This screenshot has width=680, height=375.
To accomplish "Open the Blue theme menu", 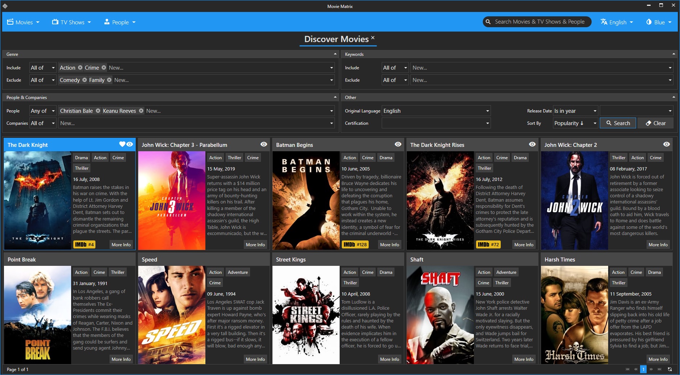I will 659,22.
